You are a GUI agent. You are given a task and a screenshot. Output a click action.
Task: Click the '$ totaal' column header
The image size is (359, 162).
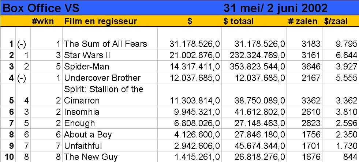click(238, 21)
